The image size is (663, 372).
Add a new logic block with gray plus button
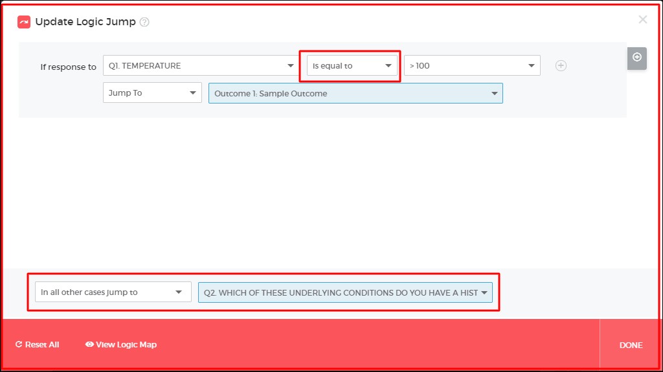coord(636,58)
